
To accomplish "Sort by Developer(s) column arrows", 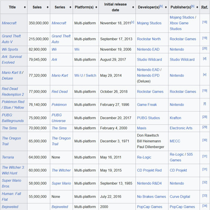I will point(166,7).
